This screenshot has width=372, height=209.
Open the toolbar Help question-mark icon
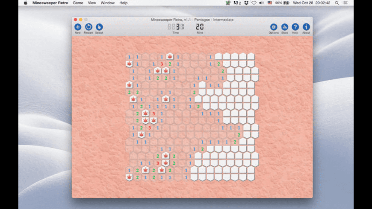[x=295, y=27]
